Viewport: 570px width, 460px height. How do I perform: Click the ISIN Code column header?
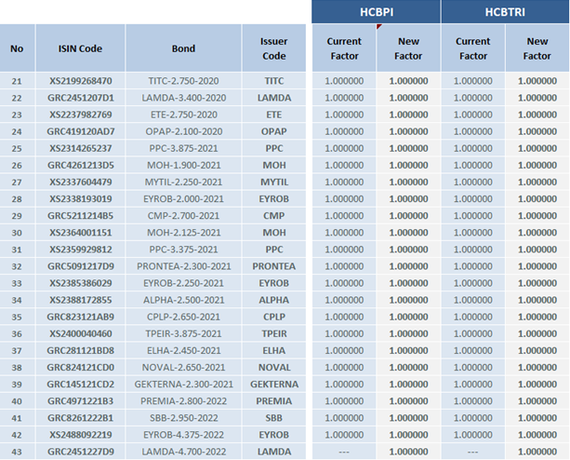(x=80, y=48)
